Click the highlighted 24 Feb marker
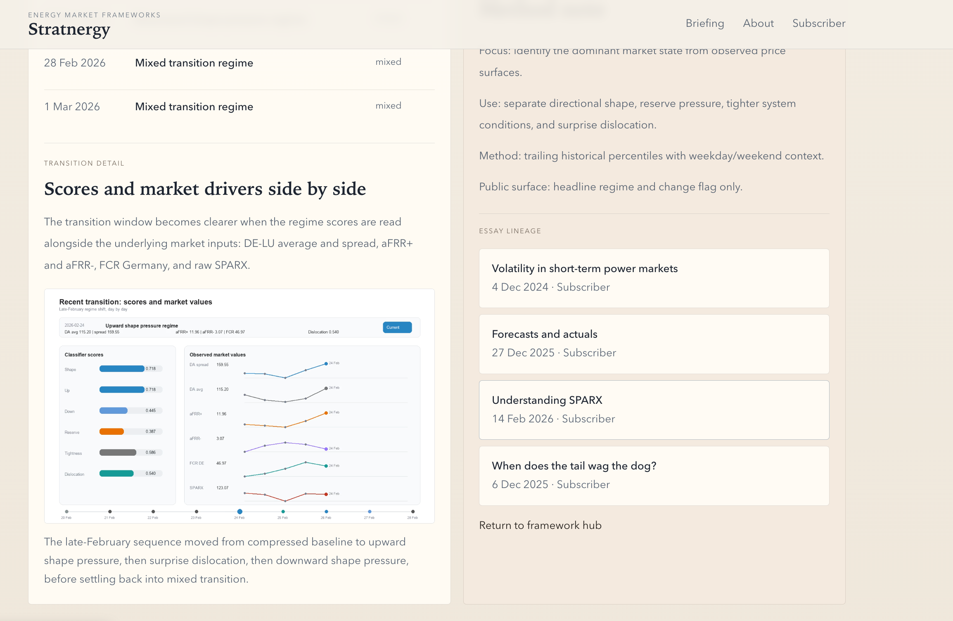This screenshot has width=953, height=621. click(239, 512)
